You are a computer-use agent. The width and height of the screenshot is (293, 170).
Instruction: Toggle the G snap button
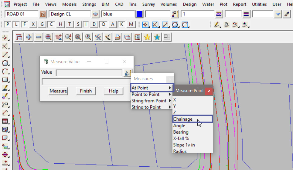coord(42,24)
